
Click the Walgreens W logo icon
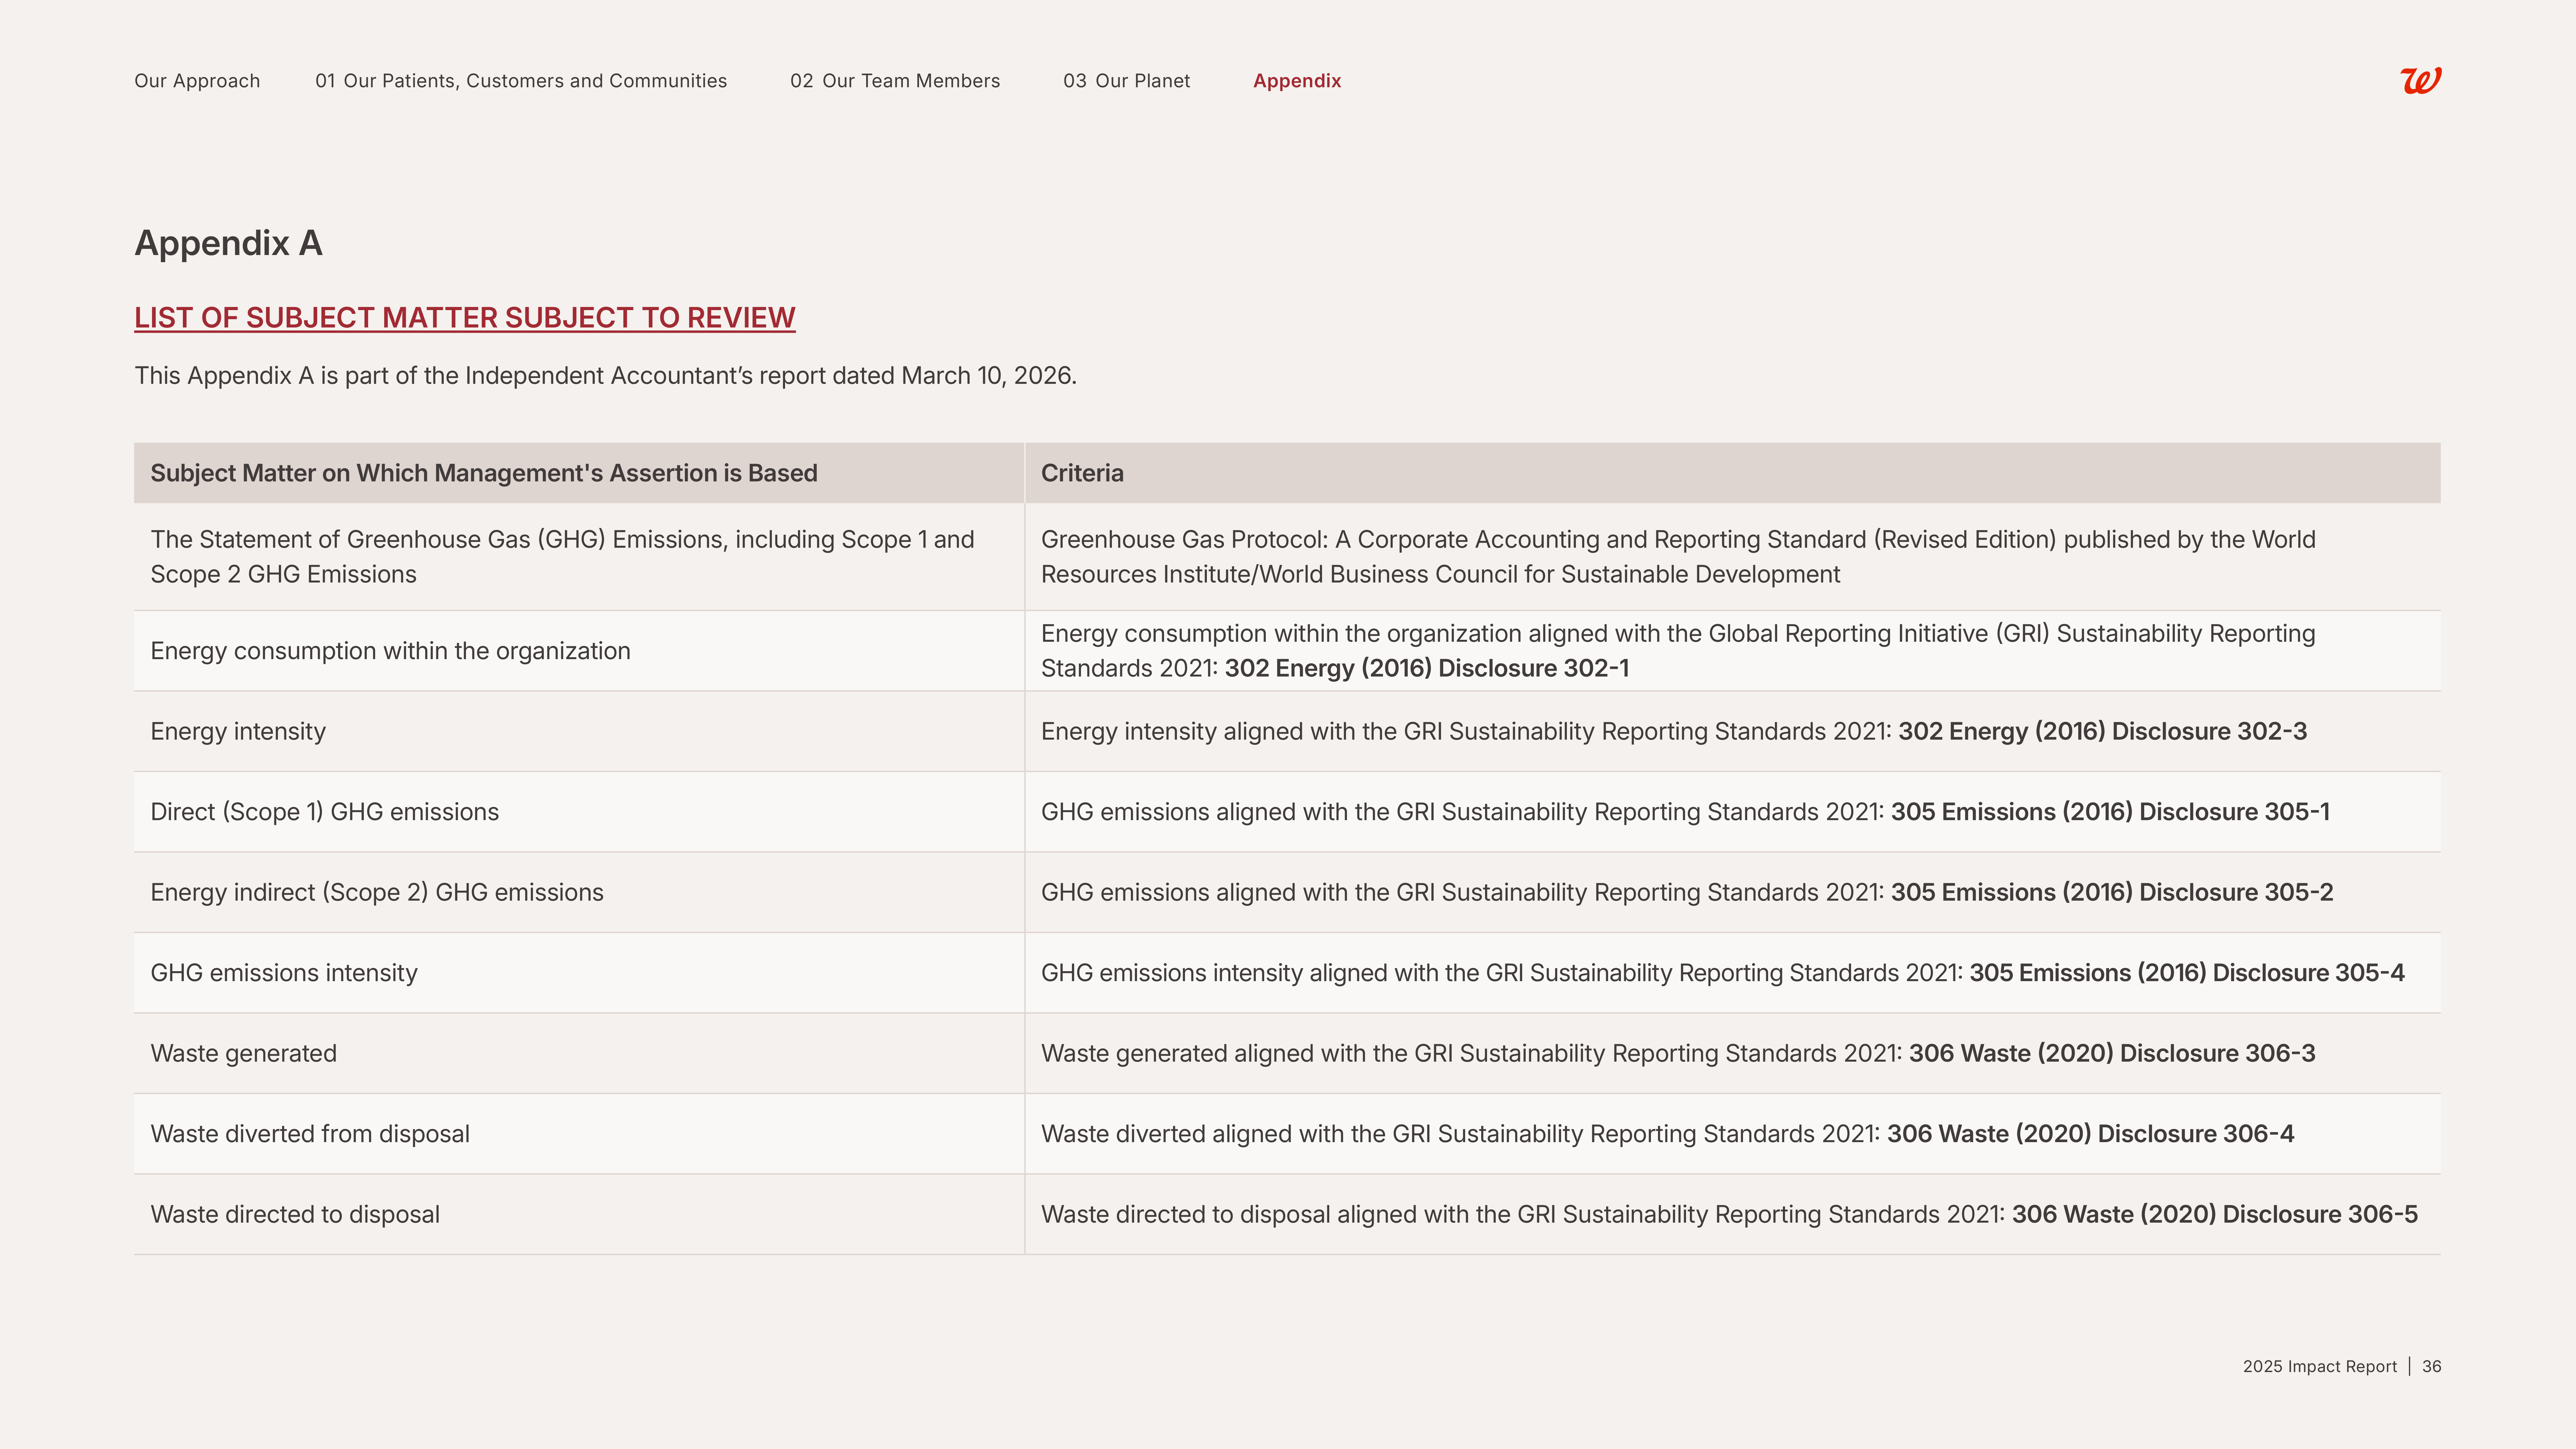(2421, 80)
